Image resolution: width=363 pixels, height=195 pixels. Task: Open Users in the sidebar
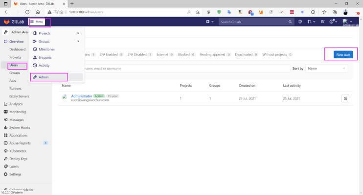(x=14, y=65)
